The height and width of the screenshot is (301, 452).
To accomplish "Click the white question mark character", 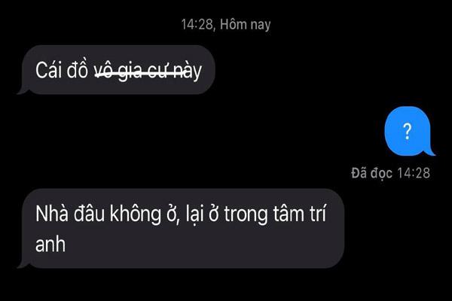I will pos(407,132).
